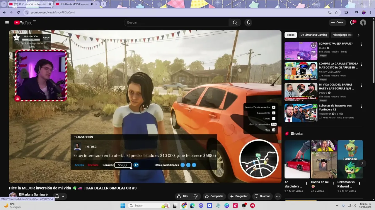Screen dimensions: 375x210
Task: Open the SCROW97 VA SER PAPÁ thumbnail
Action: point(301,51)
